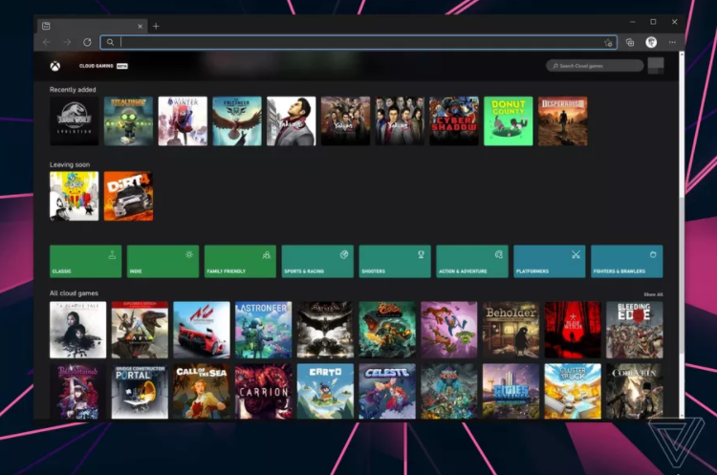Open the Bloodstained game tile
This screenshot has width=717, height=475.
pos(77,391)
